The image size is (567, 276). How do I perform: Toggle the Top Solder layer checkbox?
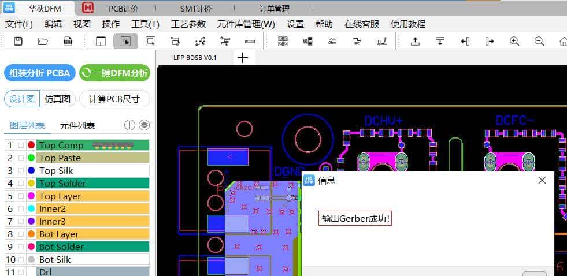[21, 183]
